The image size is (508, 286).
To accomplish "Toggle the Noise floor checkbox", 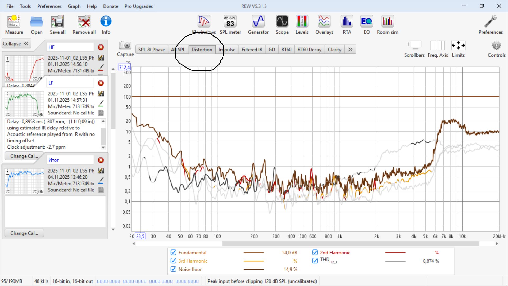I will point(174,269).
